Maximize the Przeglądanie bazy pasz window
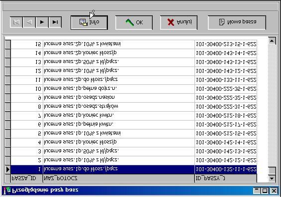 coord(265,191)
